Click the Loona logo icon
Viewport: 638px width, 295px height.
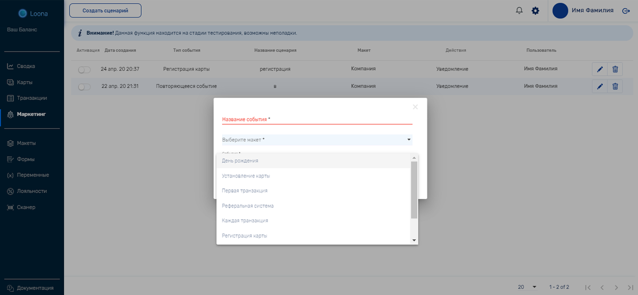tap(23, 14)
